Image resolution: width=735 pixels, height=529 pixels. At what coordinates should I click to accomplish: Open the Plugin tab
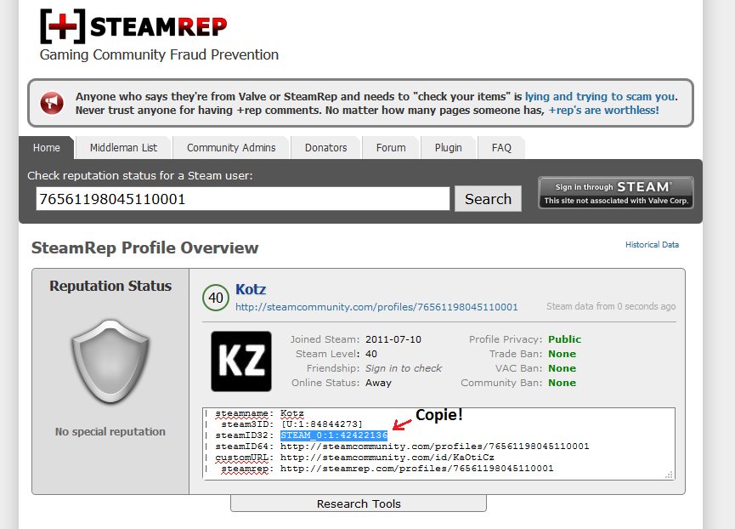[x=448, y=148]
